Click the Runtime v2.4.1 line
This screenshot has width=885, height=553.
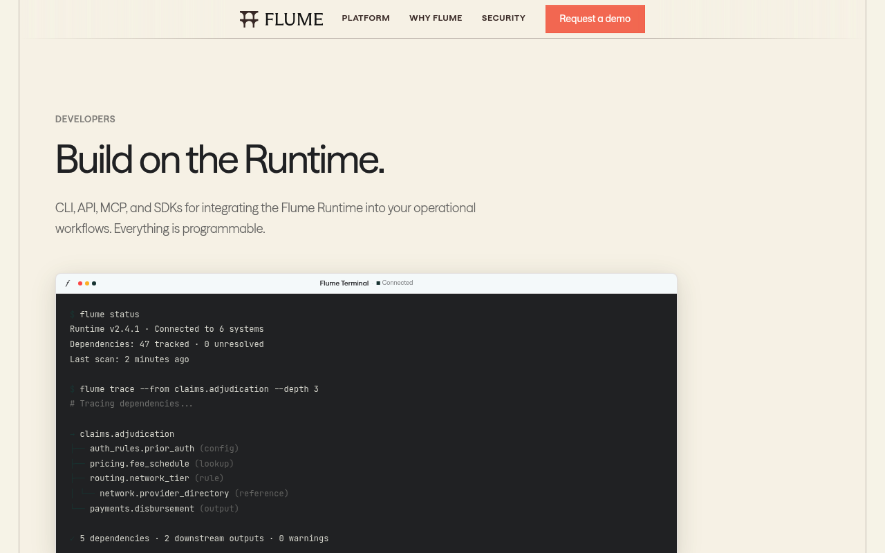[167, 329]
